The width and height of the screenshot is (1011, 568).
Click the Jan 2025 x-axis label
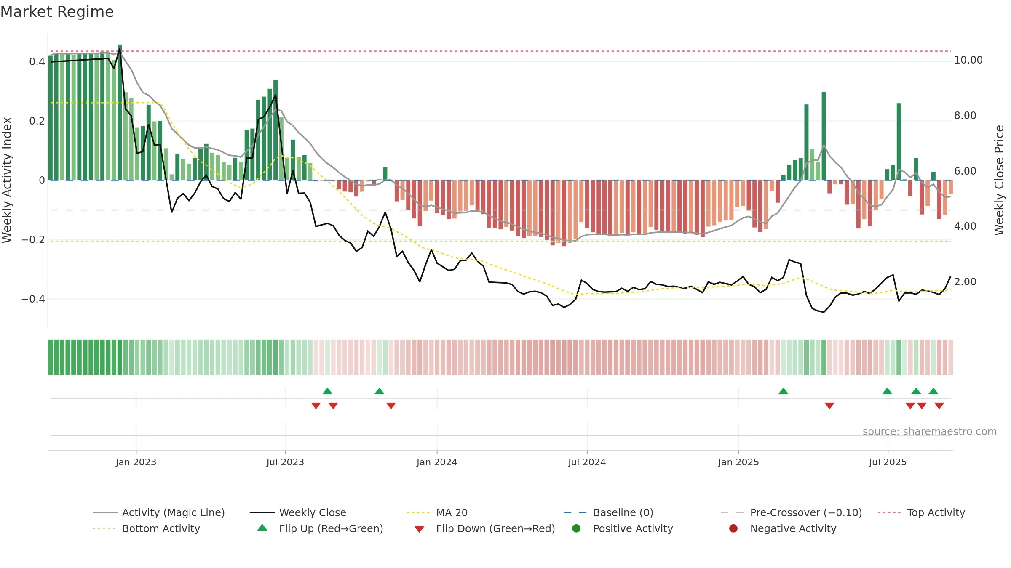[738, 462]
